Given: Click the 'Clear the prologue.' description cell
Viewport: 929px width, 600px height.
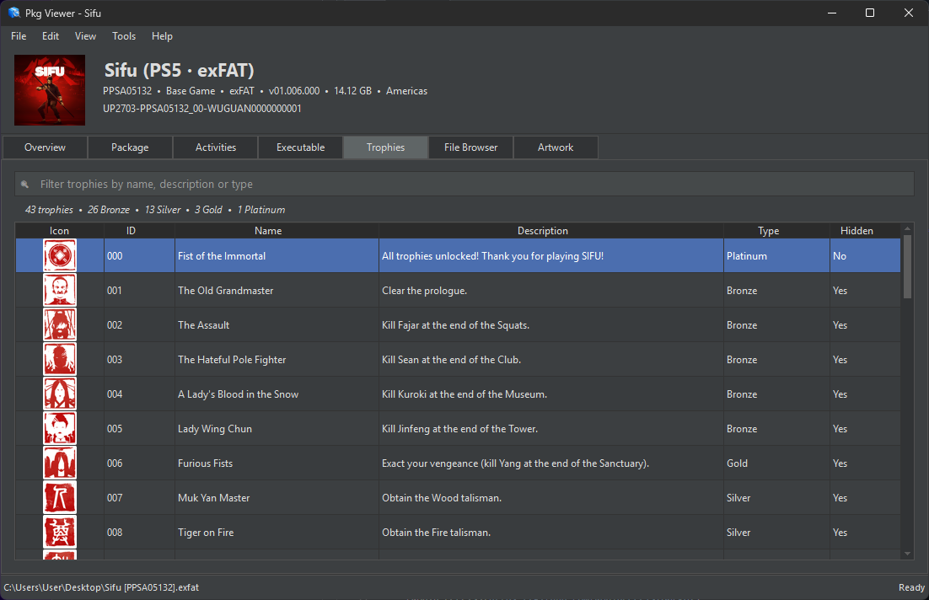Looking at the screenshot, I should pyautogui.click(x=551, y=290).
